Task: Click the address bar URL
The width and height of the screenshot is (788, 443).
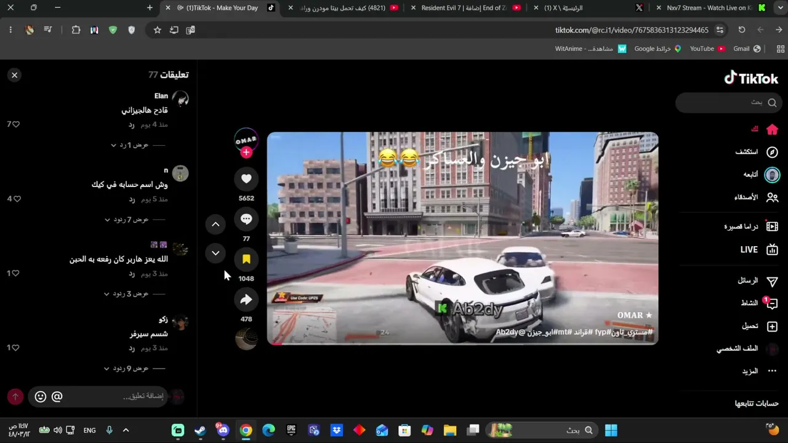Action: (632, 30)
